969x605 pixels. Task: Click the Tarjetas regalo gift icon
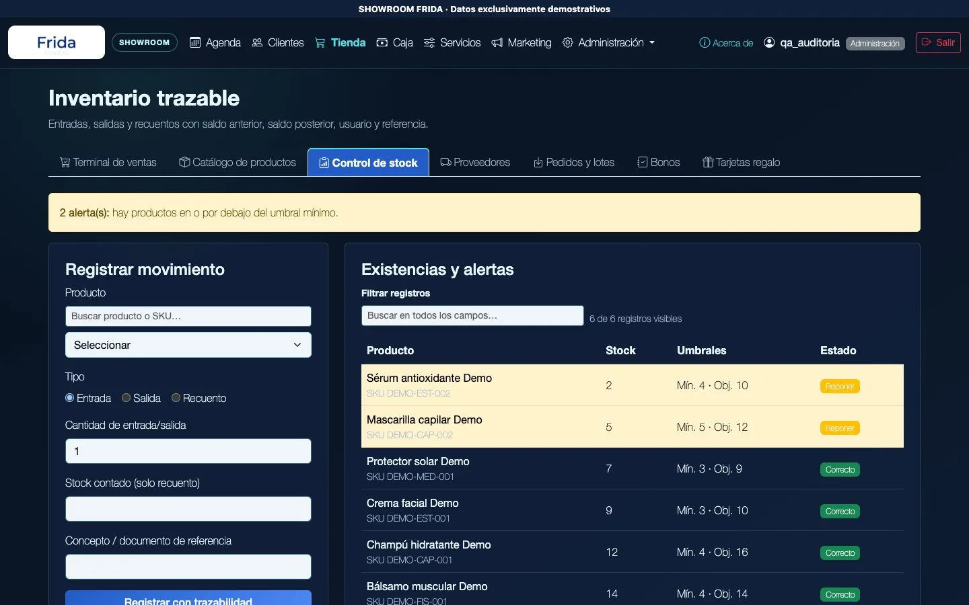click(x=708, y=162)
